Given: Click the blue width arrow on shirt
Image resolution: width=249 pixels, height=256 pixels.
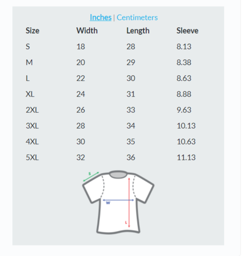Looking at the screenshot, I should (118, 200).
